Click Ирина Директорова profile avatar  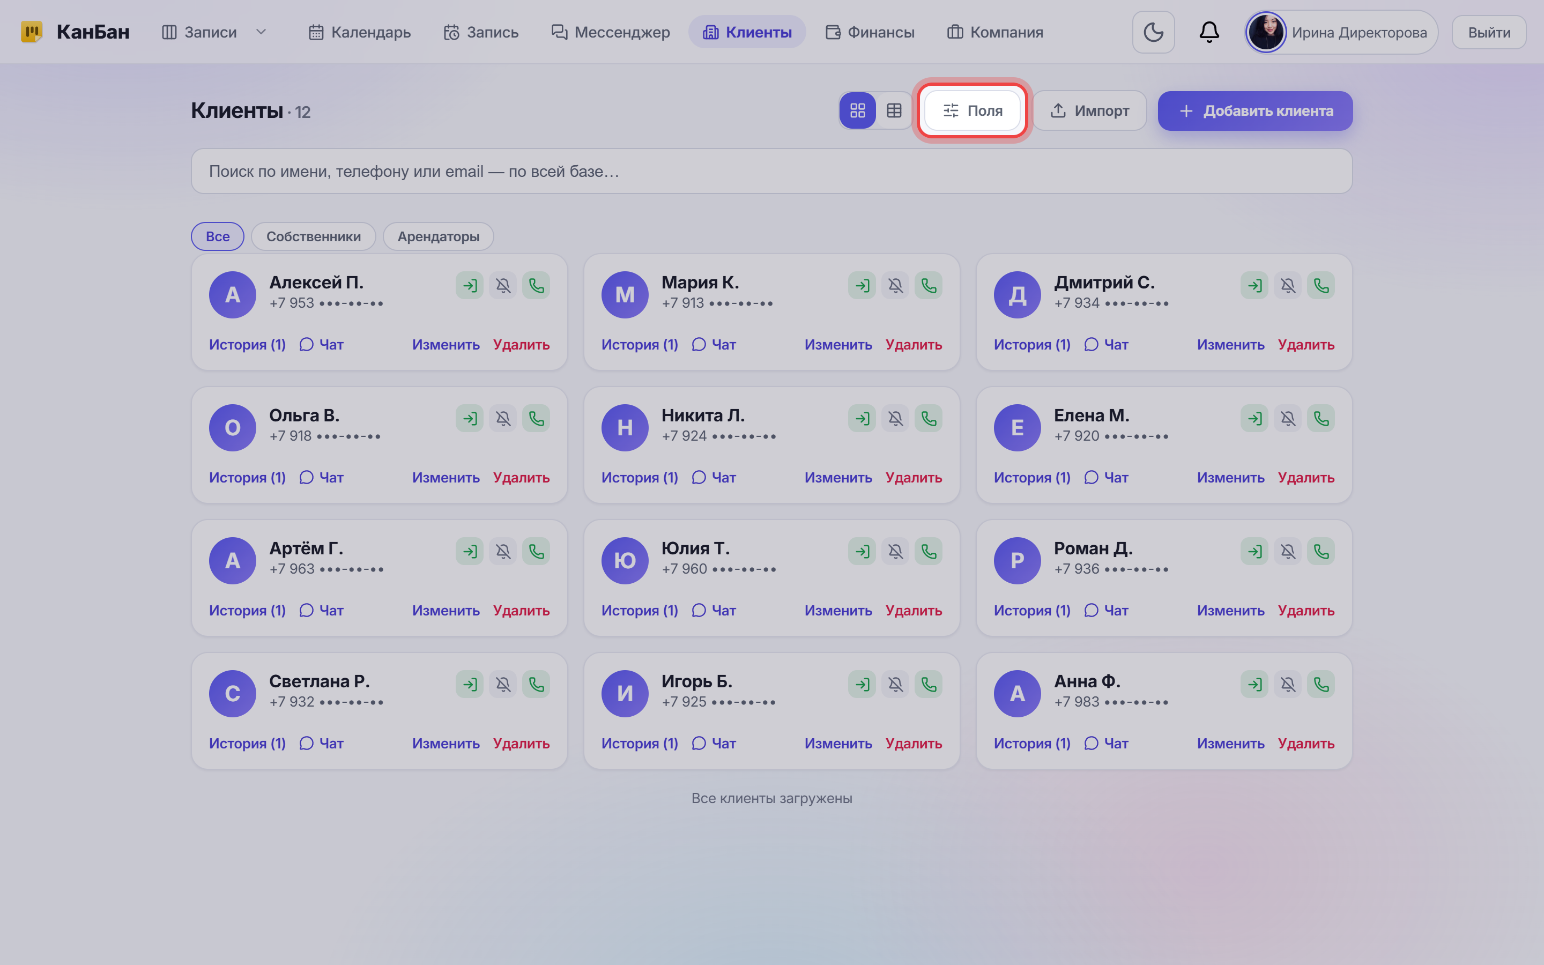pos(1266,32)
